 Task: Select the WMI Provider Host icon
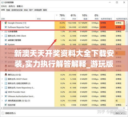6,92
